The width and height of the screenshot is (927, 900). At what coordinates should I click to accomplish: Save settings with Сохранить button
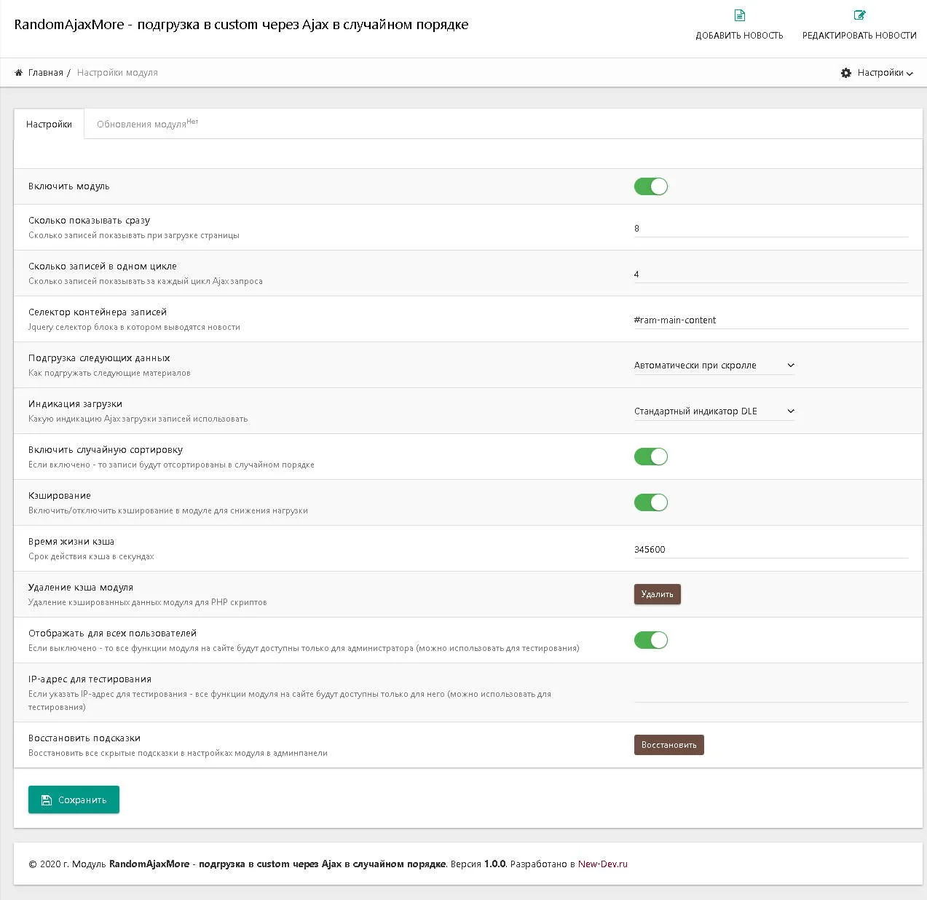[x=74, y=800]
